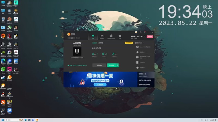
Task: Open GeForce Experience desktop icon
Action: pyautogui.click(x=3, y=54)
